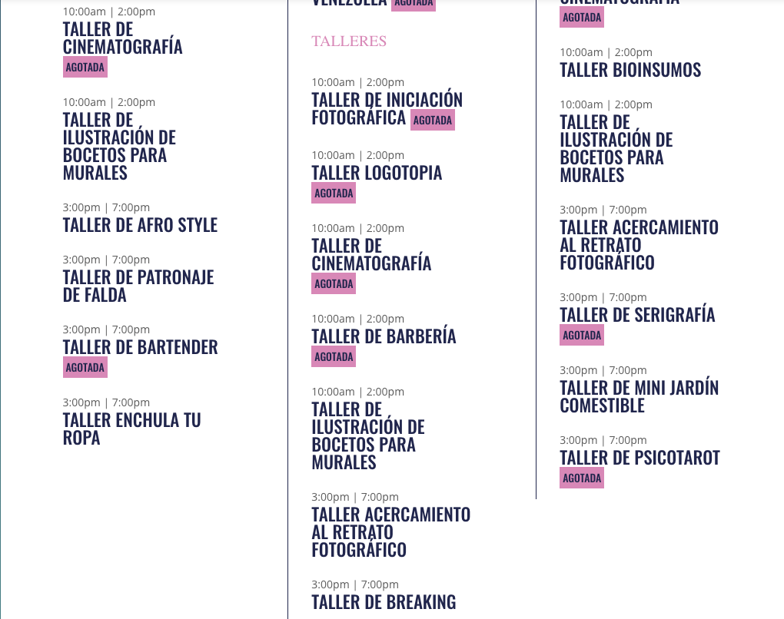This screenshot has width=784, height=619.
Task: Open the Taller de Barbería entry
Action: tap(384, 336)
